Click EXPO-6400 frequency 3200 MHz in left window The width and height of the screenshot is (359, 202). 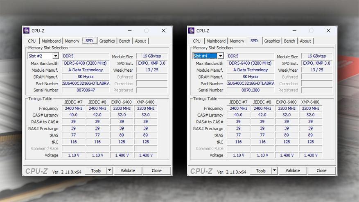tap(122, 108)
